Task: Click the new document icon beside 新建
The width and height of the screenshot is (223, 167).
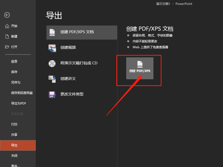Action: coord(7,36)
